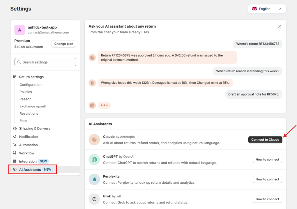Click the contact@omegatheme.com email text
This screenshot has width=297, height=209.
(48, 33)
